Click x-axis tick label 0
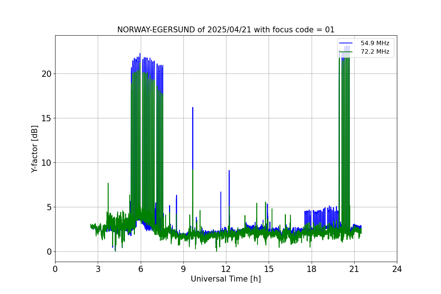Viewport: 441px width, 294px height. point(55,269)
